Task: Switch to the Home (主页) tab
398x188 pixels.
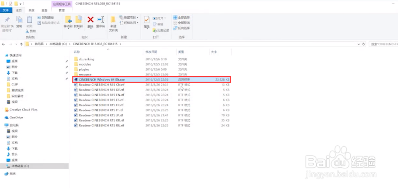Action: click(19, 10)
